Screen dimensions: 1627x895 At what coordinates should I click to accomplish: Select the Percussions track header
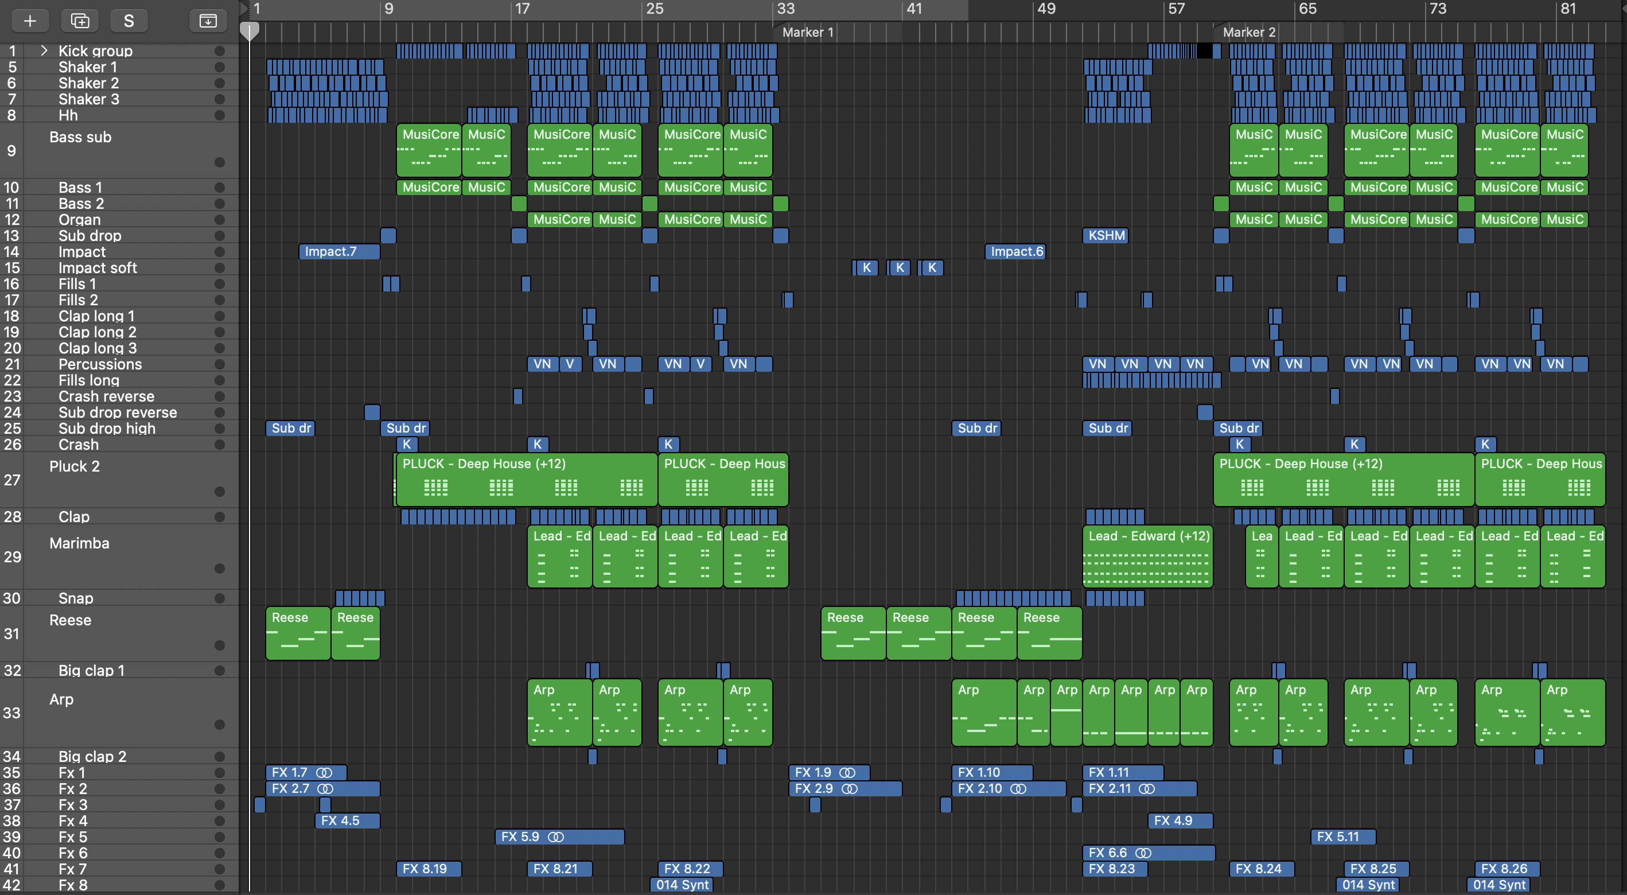[120, 364]
